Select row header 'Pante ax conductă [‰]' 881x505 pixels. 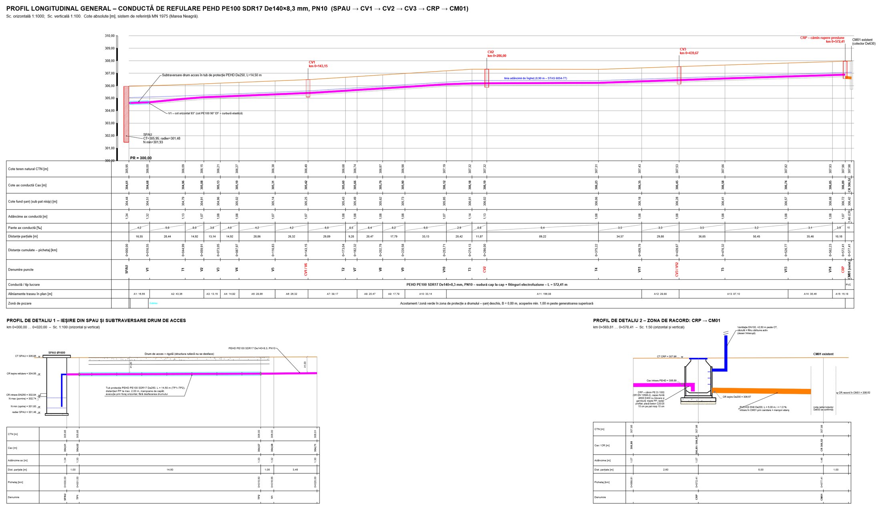pos(25,228)
